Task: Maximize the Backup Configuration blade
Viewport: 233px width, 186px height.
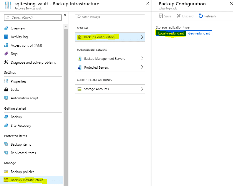Action: [223, 4]
